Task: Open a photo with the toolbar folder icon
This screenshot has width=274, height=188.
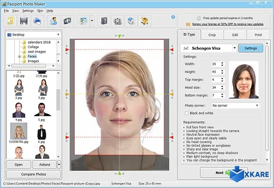Action: [x=10, y=21]
